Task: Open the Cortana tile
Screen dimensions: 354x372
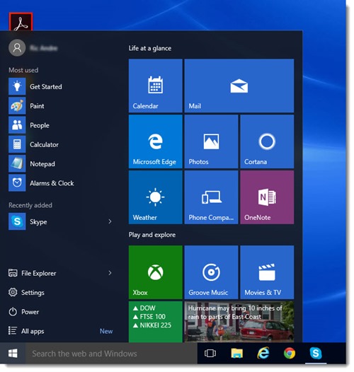Action: (x=267, y=141)
